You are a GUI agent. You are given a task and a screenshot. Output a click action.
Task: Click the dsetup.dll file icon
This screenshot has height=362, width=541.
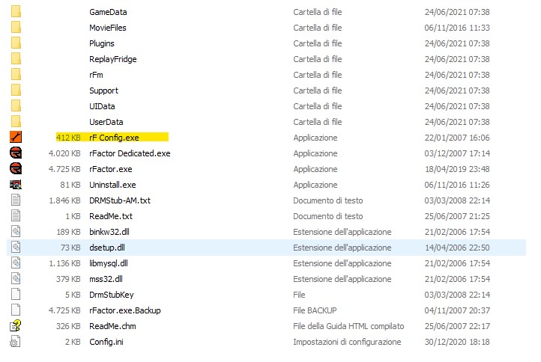pos(16,248)
